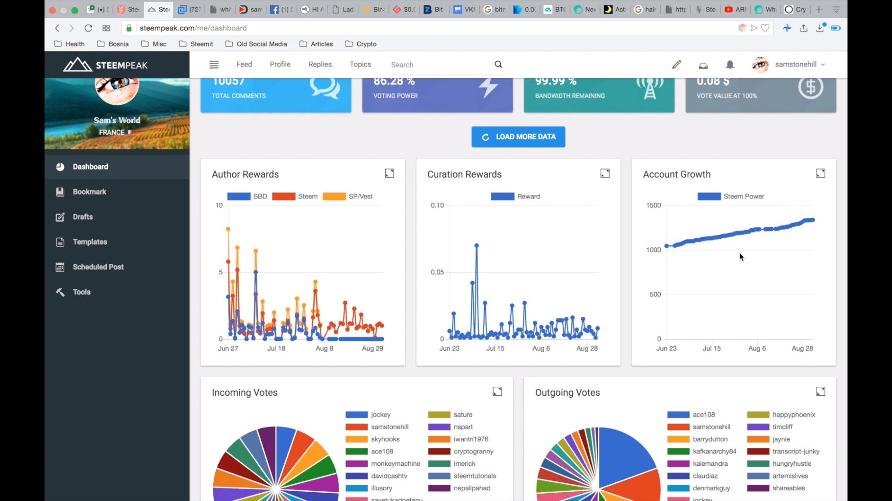Open the Feed tab
892x501 pixels.
coord(244,65)
